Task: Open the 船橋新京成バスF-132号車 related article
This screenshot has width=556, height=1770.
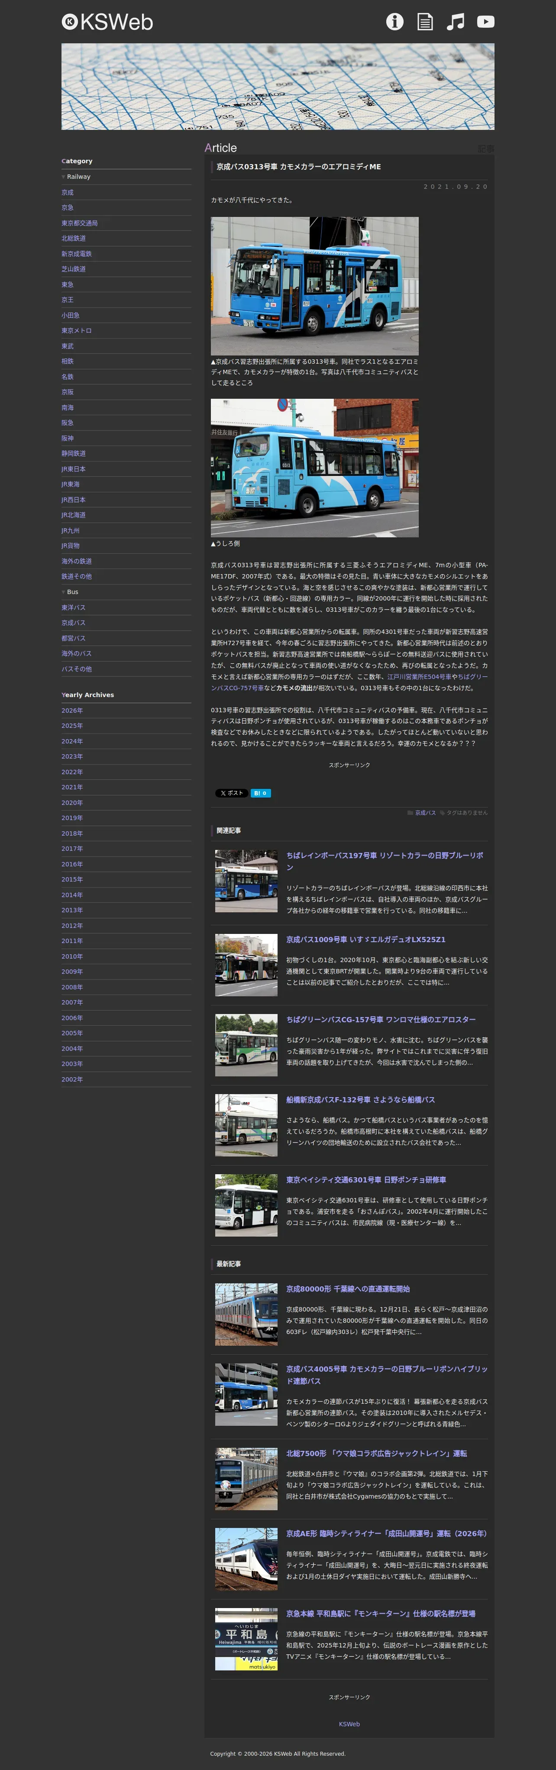Action: coord(361,1099)
